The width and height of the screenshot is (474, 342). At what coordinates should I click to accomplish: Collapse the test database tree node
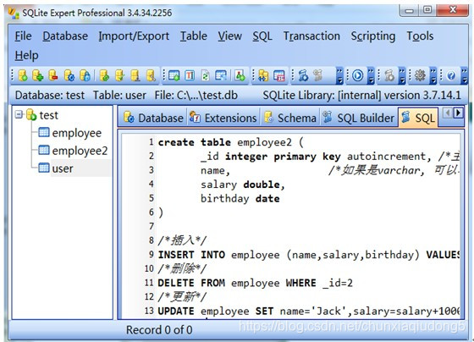pos(19,114)
